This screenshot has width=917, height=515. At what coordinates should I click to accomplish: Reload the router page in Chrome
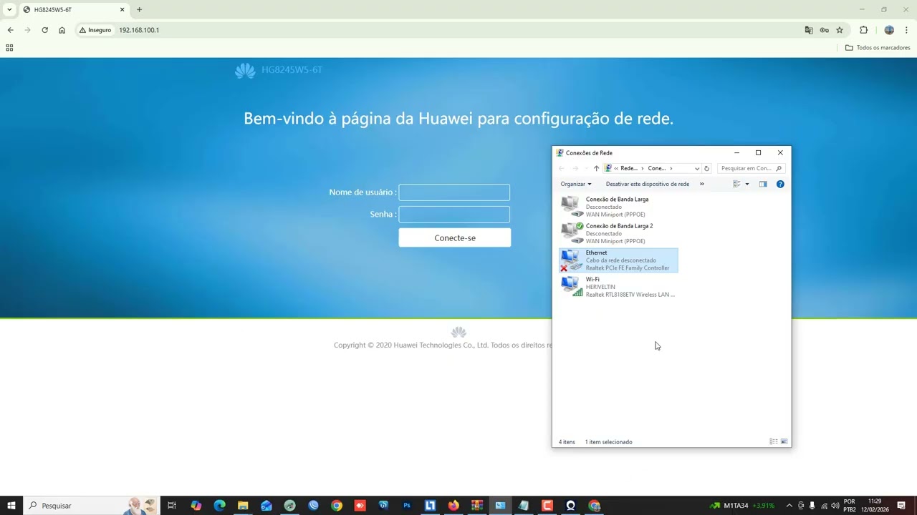pyautogui.click(x=44, y=30)
